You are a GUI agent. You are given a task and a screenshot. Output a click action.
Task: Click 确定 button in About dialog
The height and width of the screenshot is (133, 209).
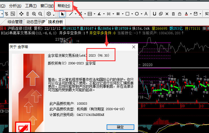coord(120,127)
